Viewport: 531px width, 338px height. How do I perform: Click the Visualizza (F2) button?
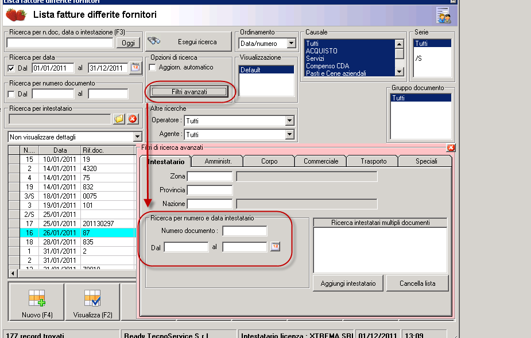(92, 302)
